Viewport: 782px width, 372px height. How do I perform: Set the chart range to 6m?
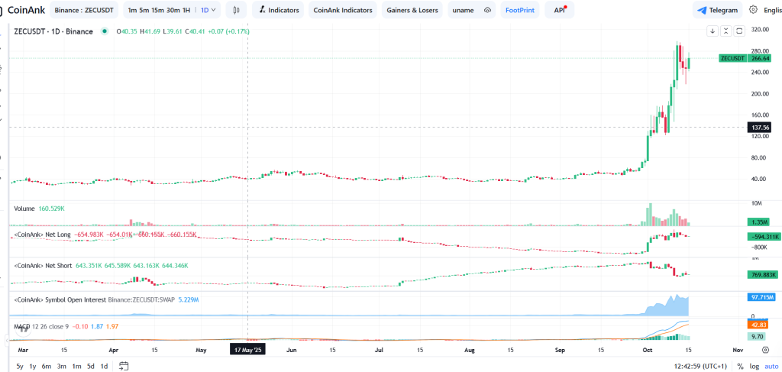coord(47,366)
